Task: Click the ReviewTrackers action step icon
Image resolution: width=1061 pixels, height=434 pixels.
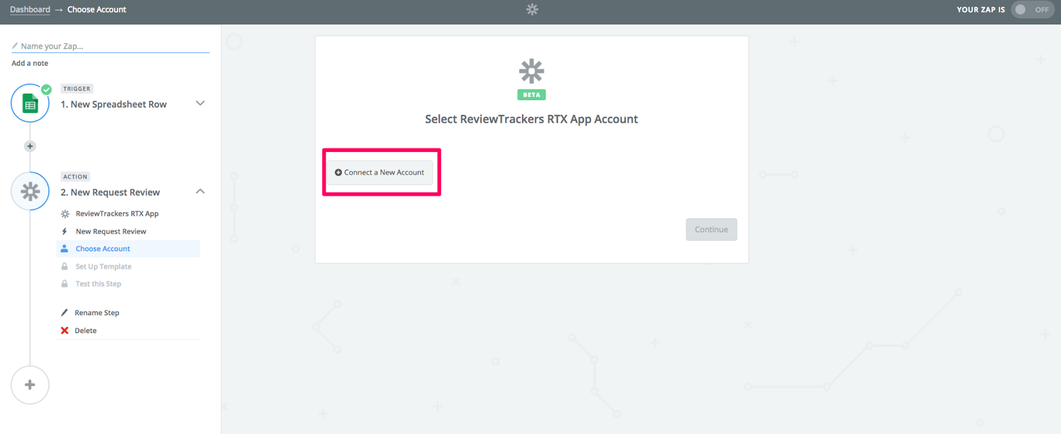Action: click(x=30, y=191)
